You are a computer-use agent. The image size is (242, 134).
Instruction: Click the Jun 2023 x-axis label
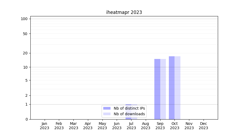[x=117, y=126]
